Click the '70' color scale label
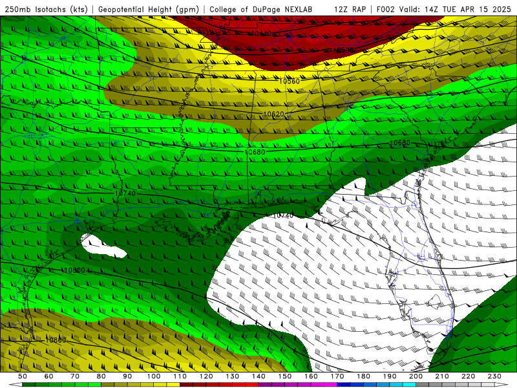517x388 pixels. 75,376
